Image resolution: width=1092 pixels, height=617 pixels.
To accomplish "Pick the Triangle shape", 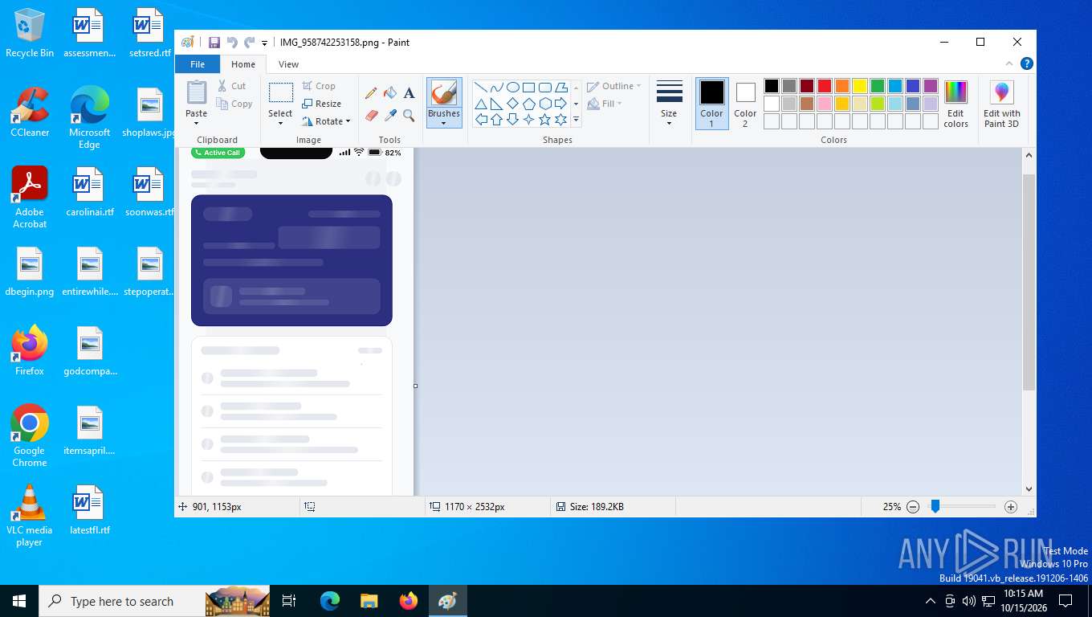I will click(480, 104).
